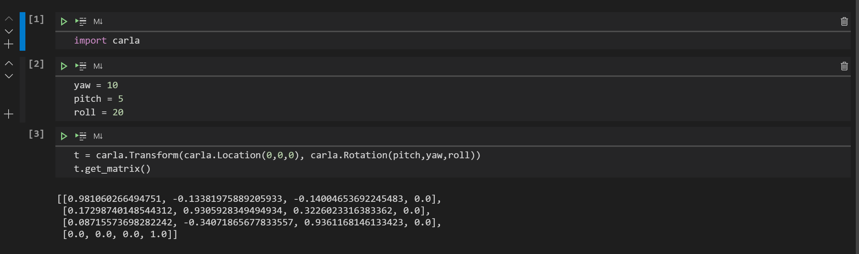Convert the import carla cell to Markdown
The image size is (859, 254).
[98, 21]
